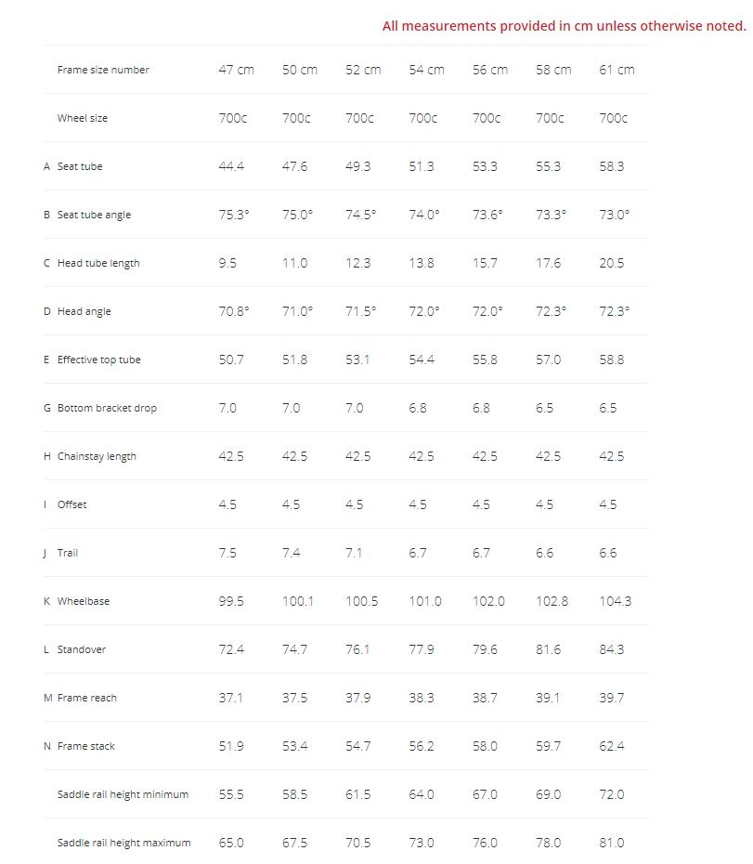Click the Bottom bracket drop label
Image resolution: width=753 pixels, height=864 pixels.
pos(107,408)
